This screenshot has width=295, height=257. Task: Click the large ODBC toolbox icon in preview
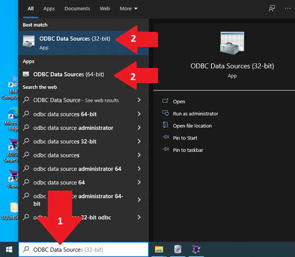(232, 43)
